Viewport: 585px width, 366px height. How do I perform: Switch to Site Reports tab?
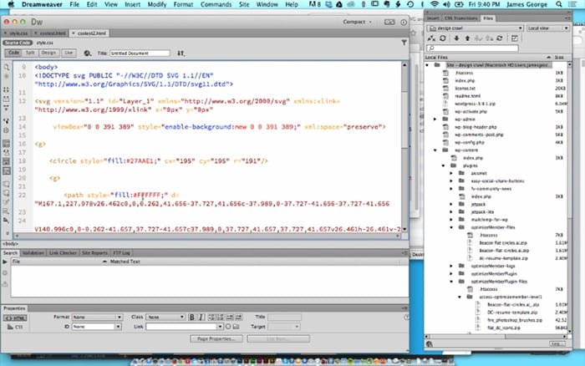pyautogui.click(x=94, y=253)
